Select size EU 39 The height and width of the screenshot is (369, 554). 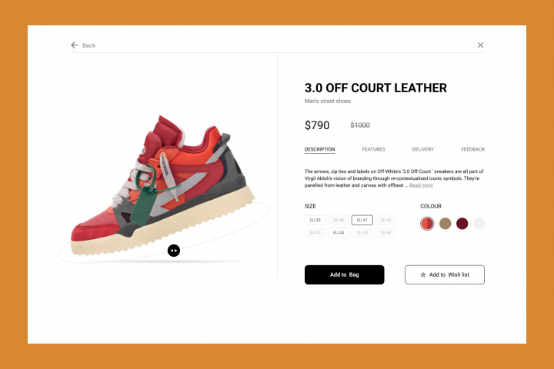[x=315, y=220]
